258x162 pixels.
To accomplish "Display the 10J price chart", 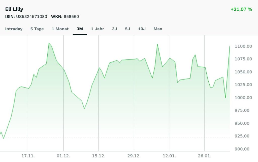I will point(142,29).
